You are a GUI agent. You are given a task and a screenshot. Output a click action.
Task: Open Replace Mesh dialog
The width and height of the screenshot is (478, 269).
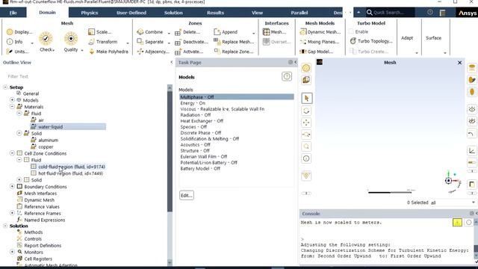coord(234,42)
